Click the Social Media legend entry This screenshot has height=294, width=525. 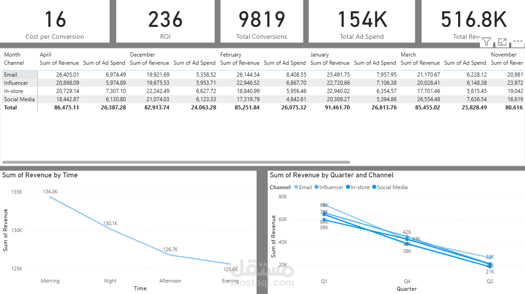(390, 187)
